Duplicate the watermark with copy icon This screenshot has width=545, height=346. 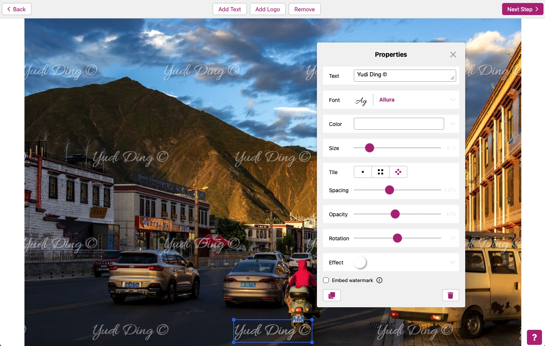point(332,295)
